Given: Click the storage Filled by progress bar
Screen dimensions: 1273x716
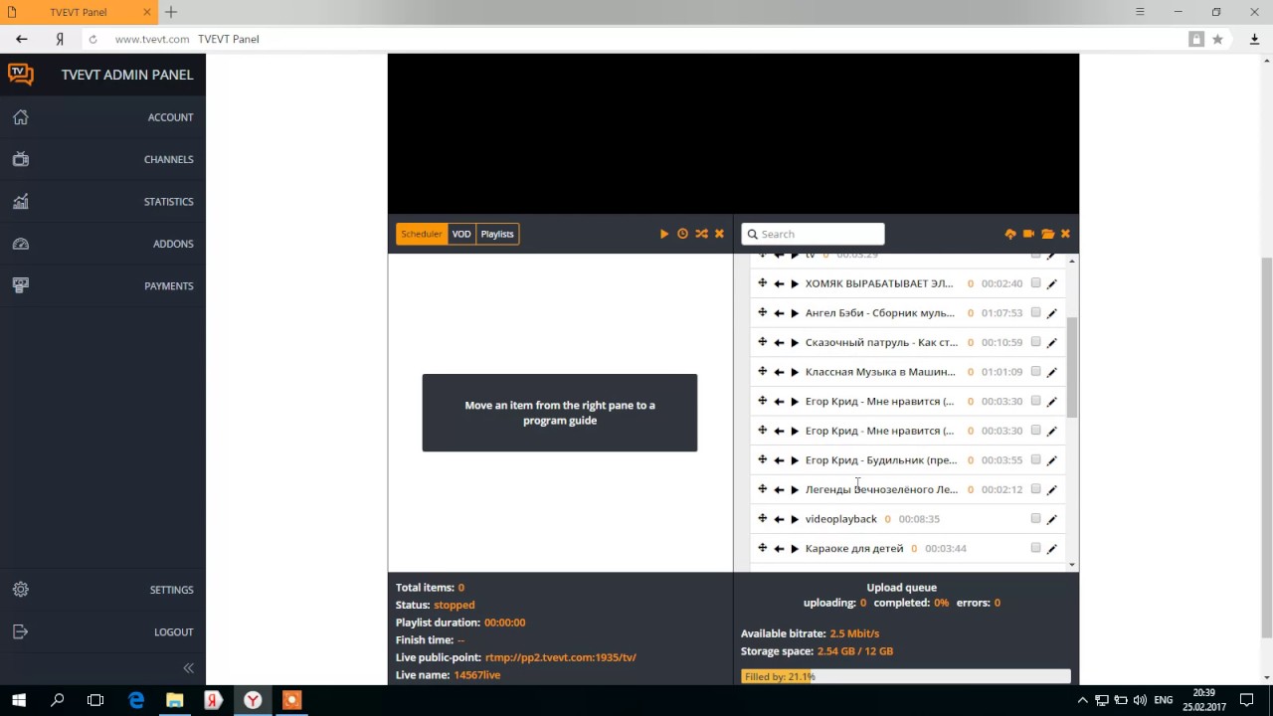Looking at the screenshot, I should pyautogui.click(x=906, y=676).
